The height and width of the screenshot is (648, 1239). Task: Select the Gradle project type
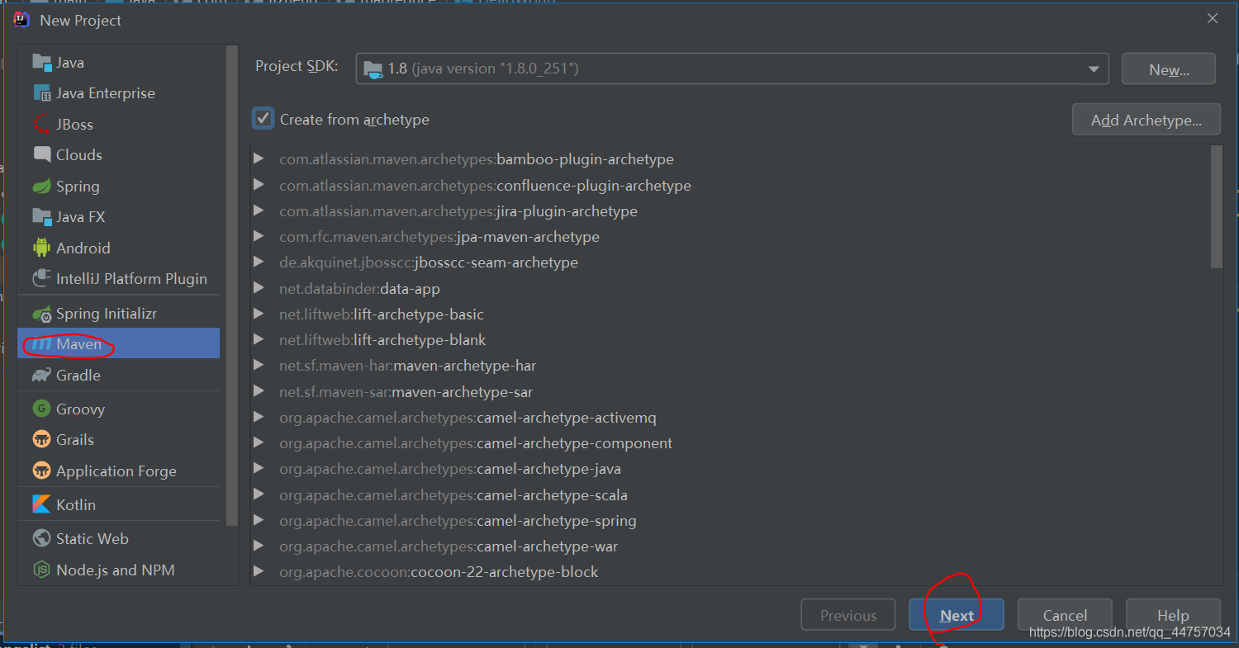(x=119, y=375)
